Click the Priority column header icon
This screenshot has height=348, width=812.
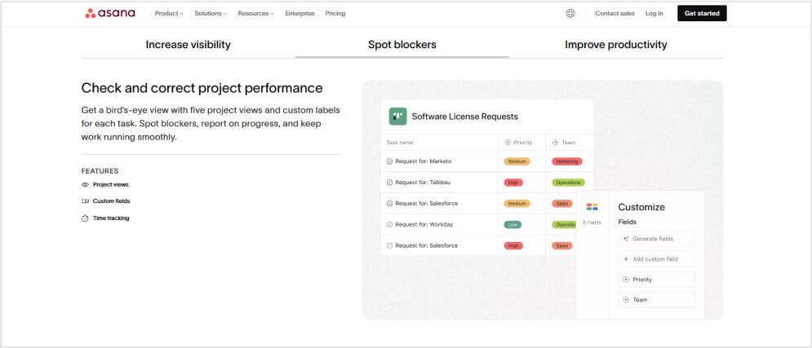[x=508, y=142]
